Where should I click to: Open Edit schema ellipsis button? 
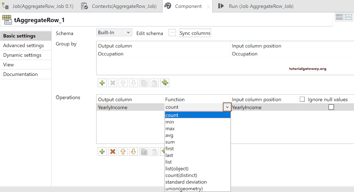click(x=172, y=33)
